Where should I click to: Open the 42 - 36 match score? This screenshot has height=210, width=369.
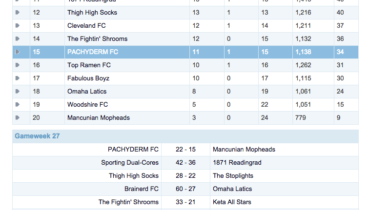185,163
